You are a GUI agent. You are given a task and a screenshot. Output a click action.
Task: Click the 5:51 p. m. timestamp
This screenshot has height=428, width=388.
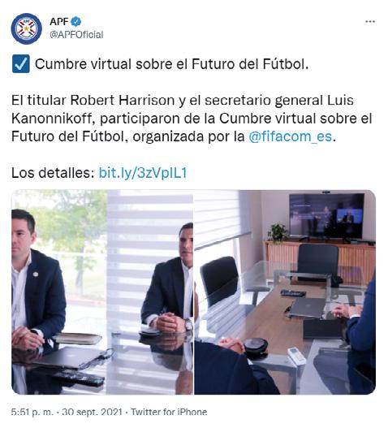(x=32, y=412)
